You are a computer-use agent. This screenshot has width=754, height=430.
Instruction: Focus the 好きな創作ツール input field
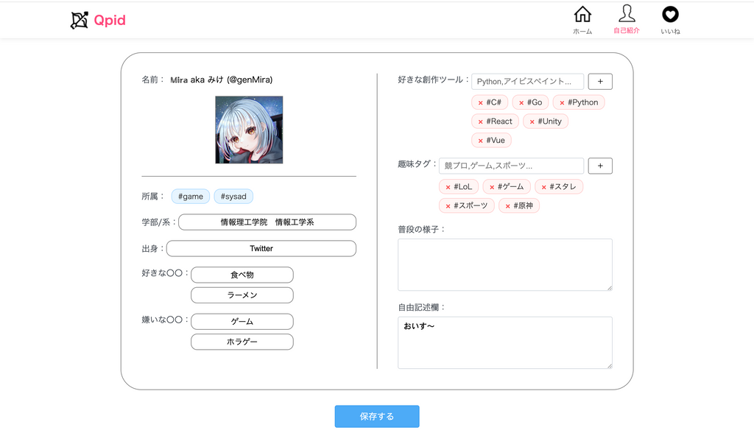(527, 81)
